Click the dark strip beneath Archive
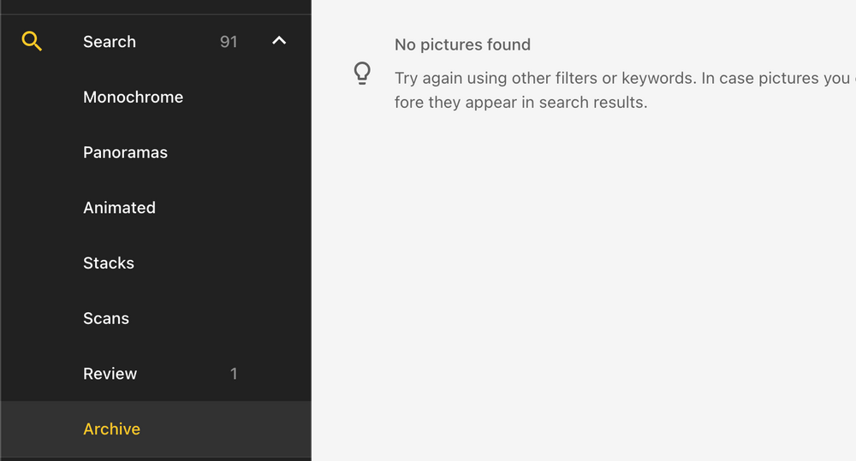856x461 pixels. pyautogui.click(x=156, y=458)
